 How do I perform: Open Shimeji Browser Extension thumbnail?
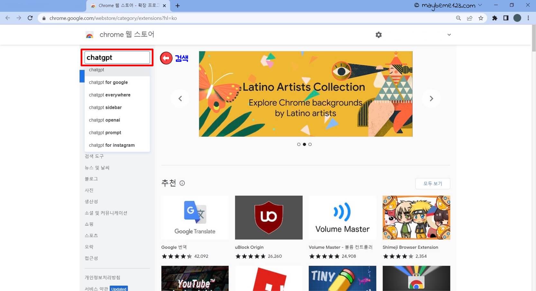pyautogui.click(x=416, y=218)
